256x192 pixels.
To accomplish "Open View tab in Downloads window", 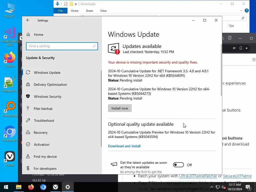I will 103,11.
